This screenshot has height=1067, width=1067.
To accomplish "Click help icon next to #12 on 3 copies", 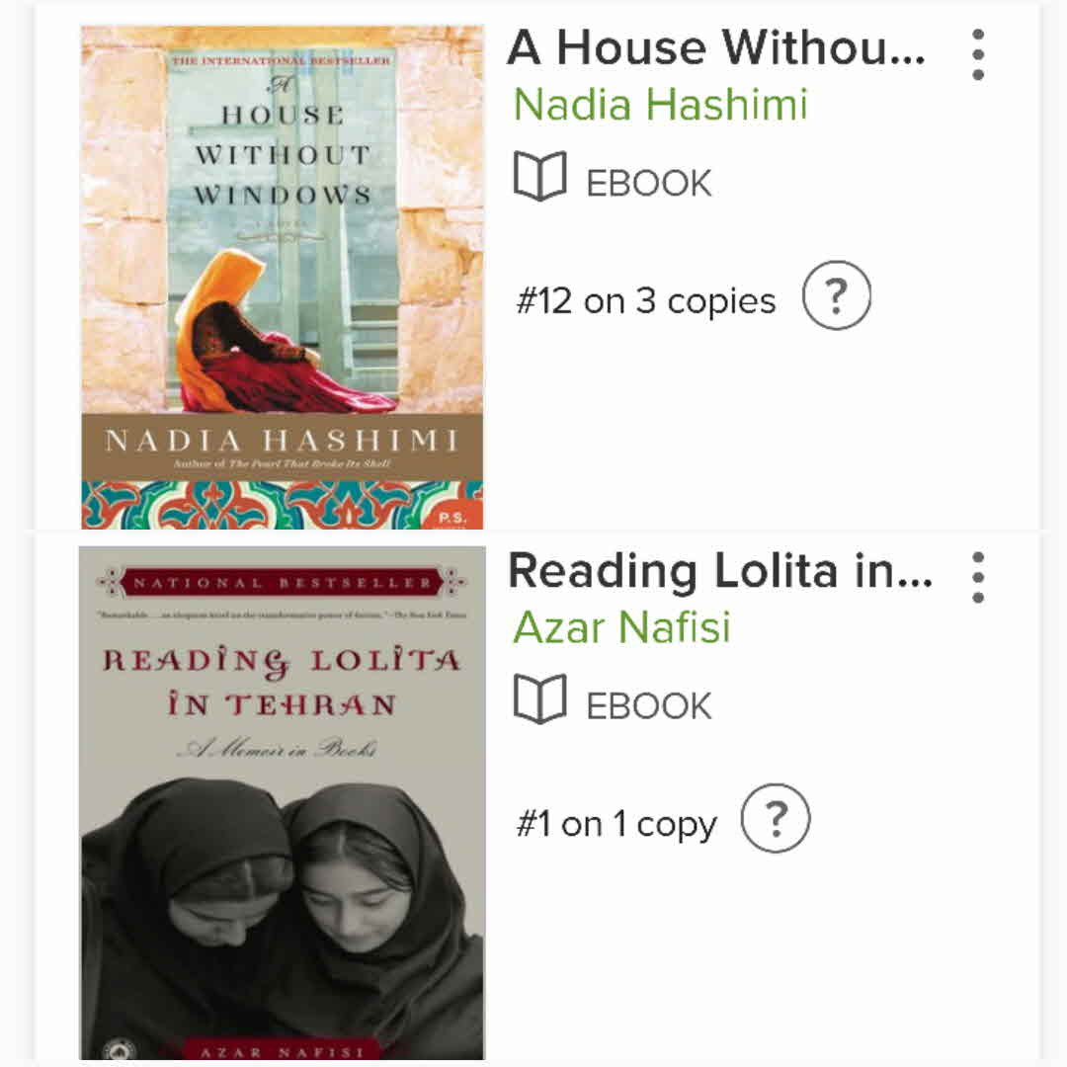I will tap(836, 296).
